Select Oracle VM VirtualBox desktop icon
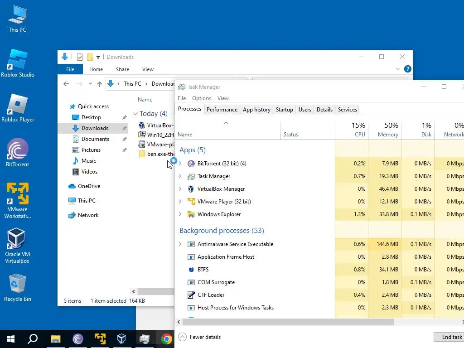The width and height of the screenshot is (464, 348). click(17, 246)
